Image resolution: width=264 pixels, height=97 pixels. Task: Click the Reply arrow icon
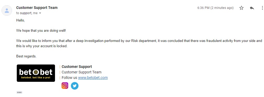click(x=252, y=8)
